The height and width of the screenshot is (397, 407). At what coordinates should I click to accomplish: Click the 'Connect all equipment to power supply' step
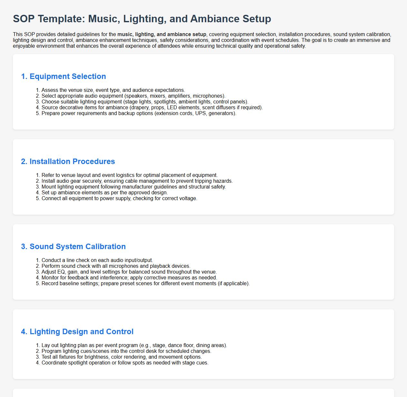(119, 198)
